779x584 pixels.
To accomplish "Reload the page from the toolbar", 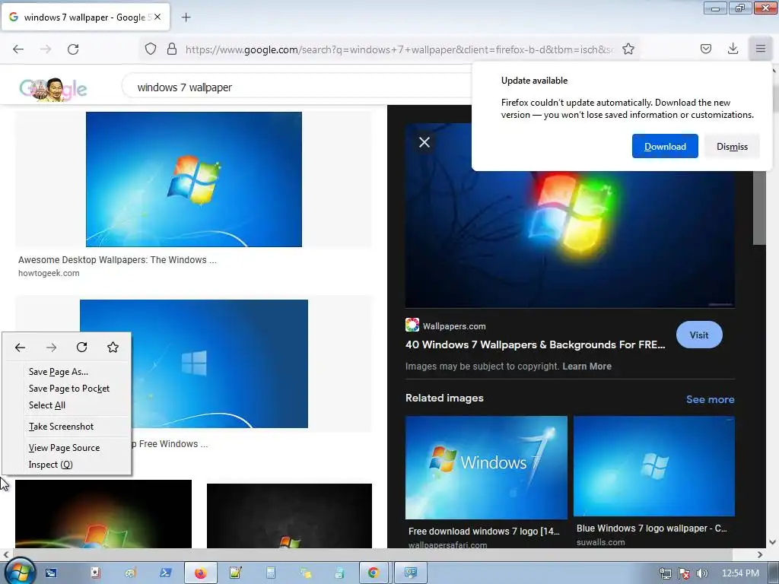I will coord(73,49).
